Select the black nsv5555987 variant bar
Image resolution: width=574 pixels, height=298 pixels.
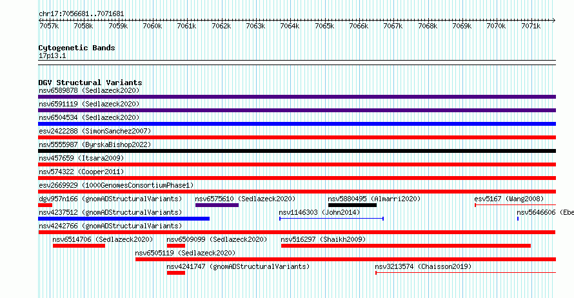pos(297,151)
